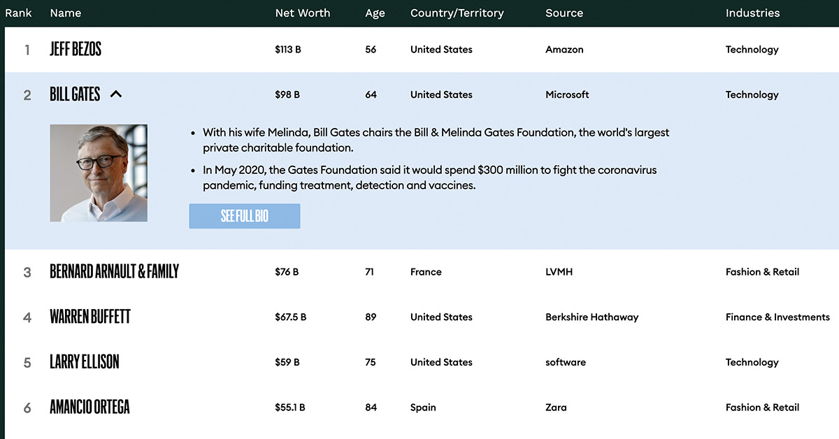Image resolution: width=839 pixels, height=439 pixels.
Task: Expand Bernard Arnault & Family row
Action: [x=114, y=272]
